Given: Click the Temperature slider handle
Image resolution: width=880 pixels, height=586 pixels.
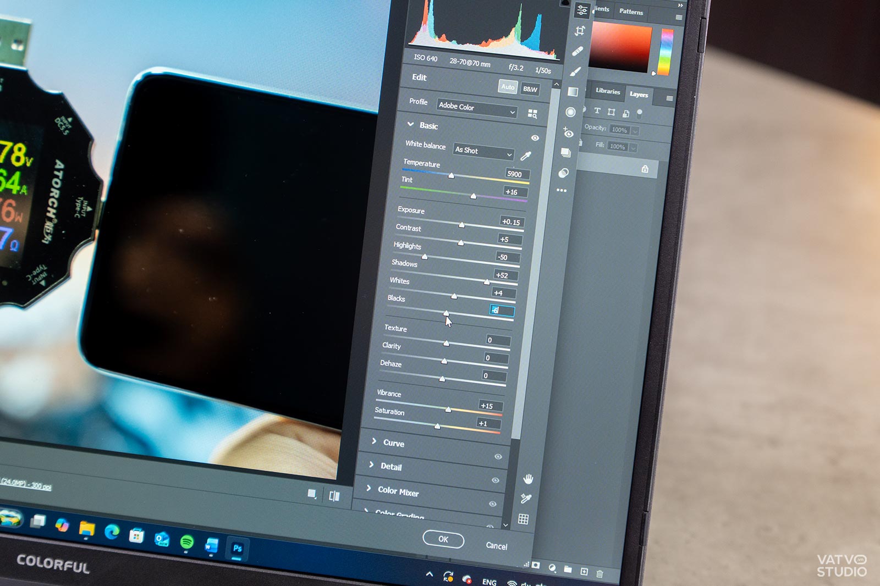Looking at the screenshot, I should pos(452,175).
